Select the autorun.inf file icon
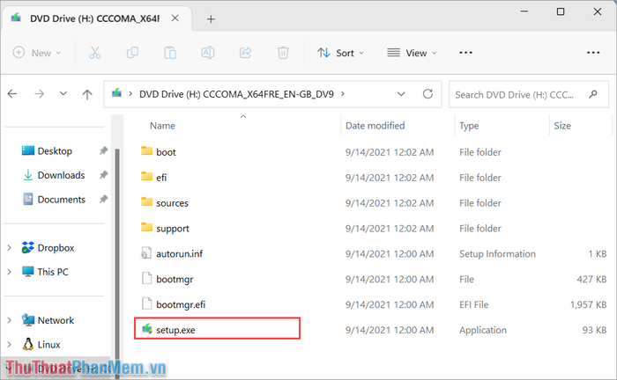The height and width of the screenshot is (380, 617). (x=146, y=253)
